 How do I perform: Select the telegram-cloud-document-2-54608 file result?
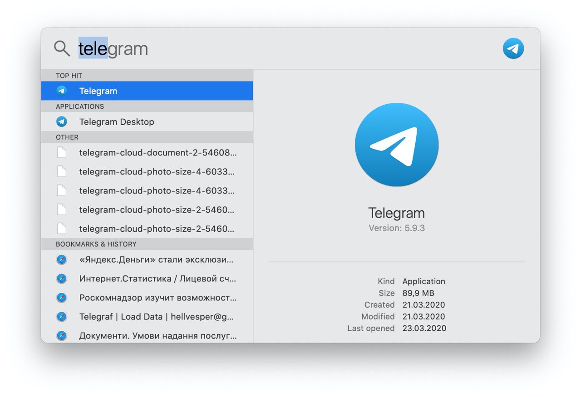tap(147, 153)
